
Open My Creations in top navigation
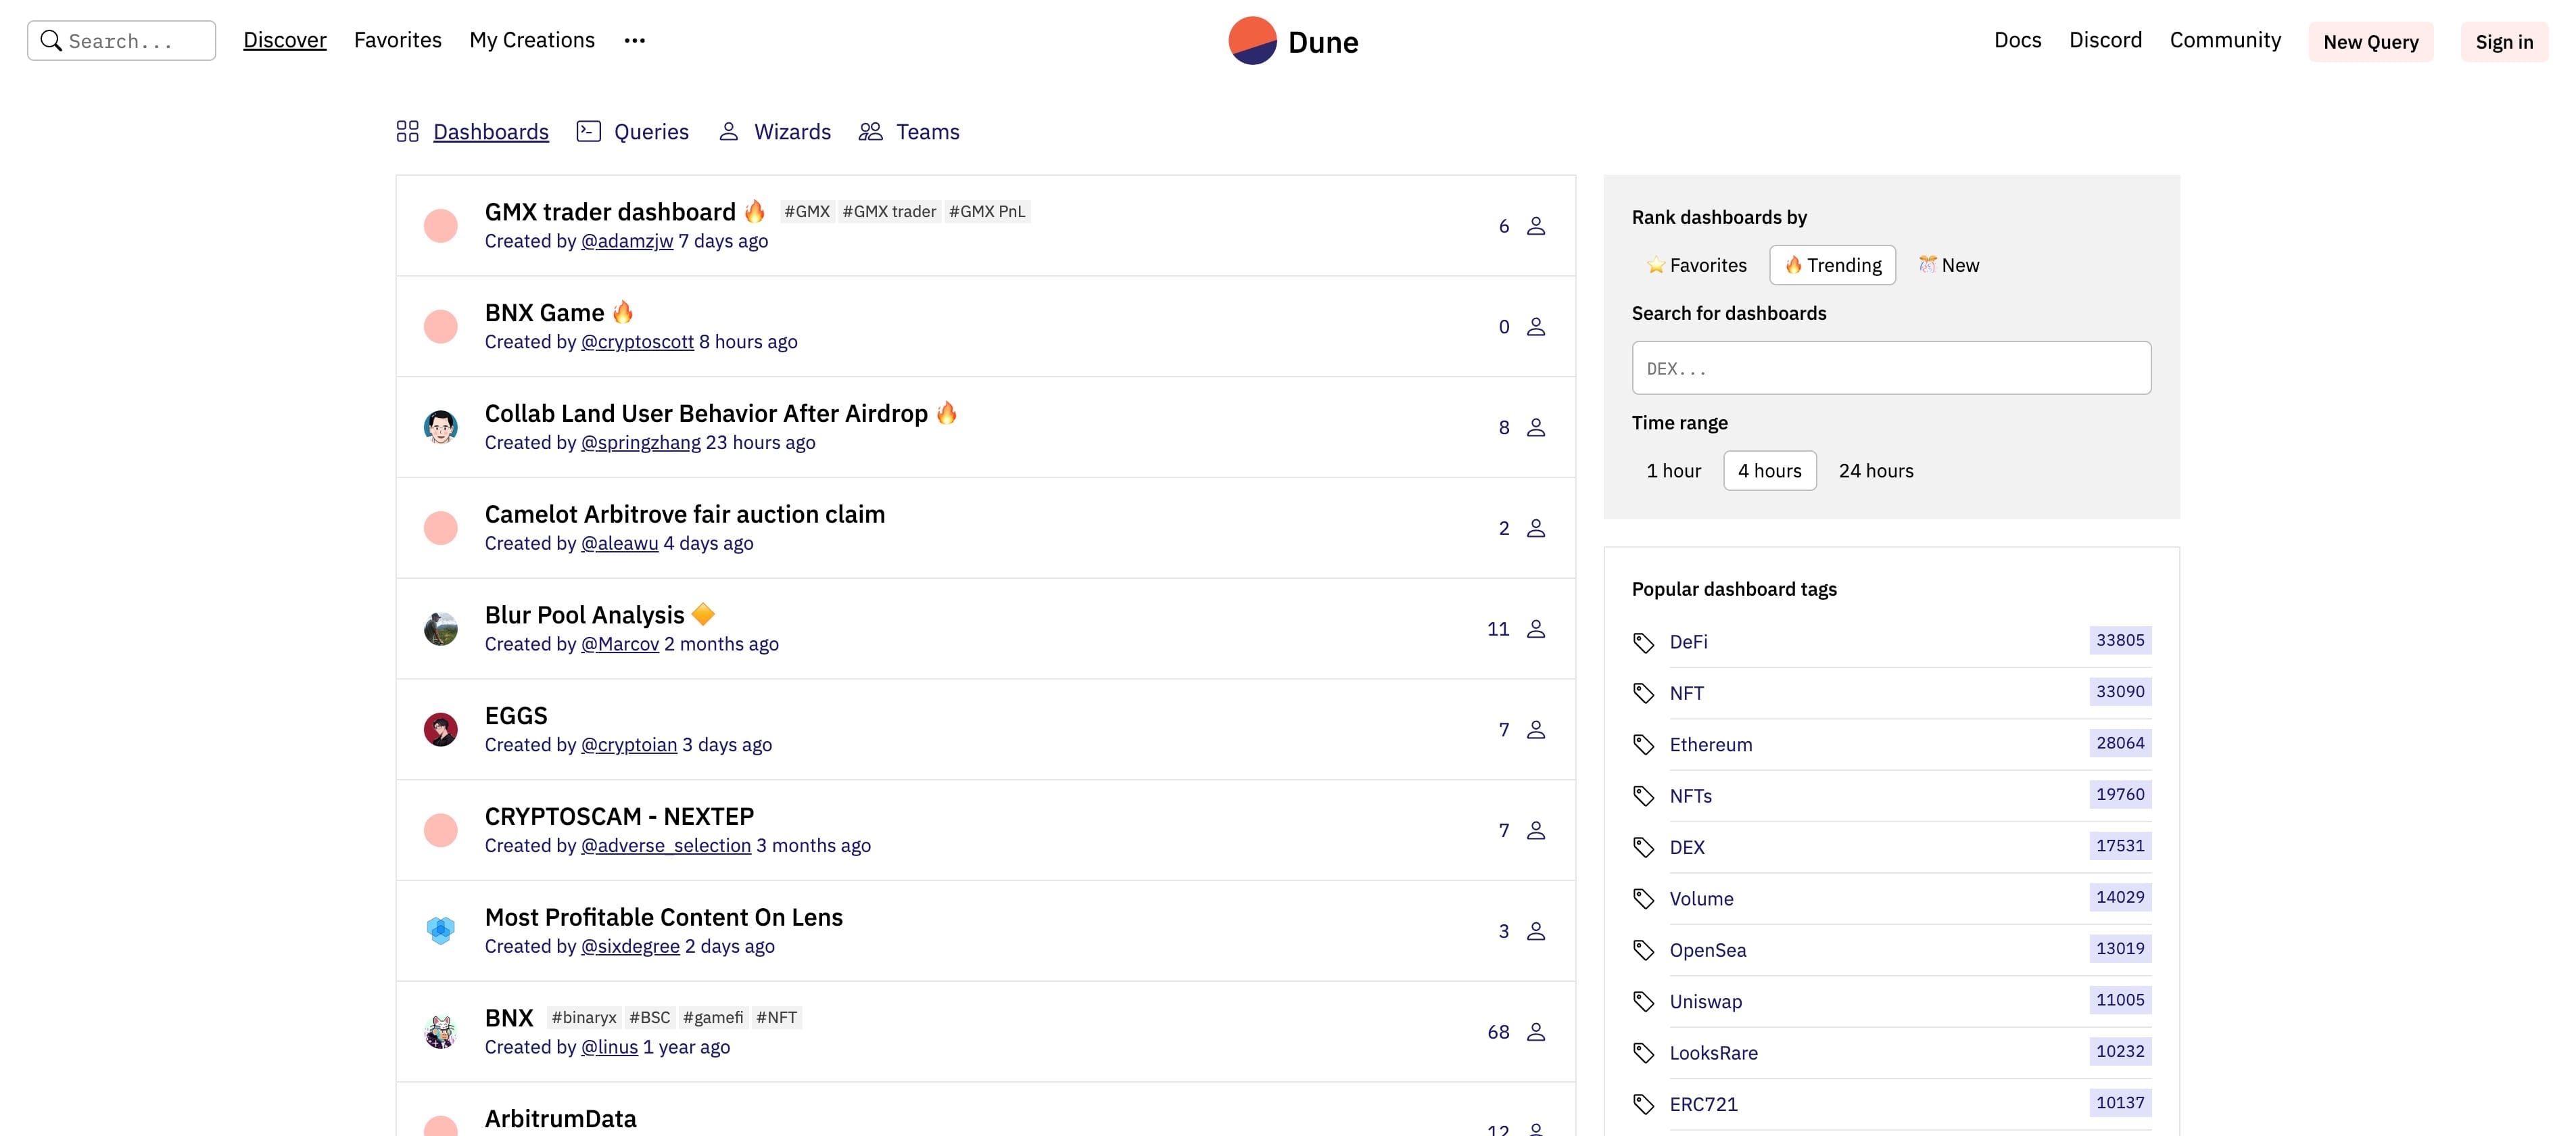click(x=532, y=40)
